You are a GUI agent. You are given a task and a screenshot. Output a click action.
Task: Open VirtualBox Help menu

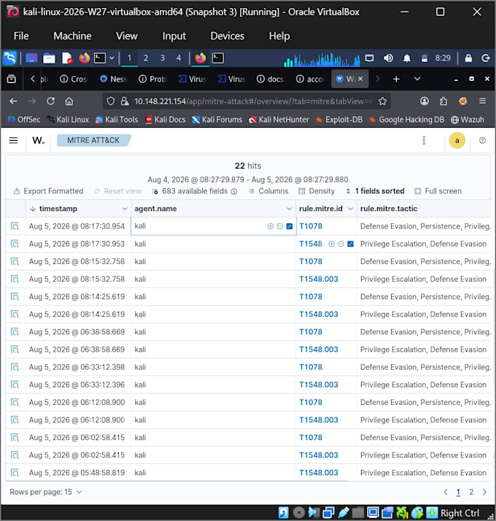(279, 36)
